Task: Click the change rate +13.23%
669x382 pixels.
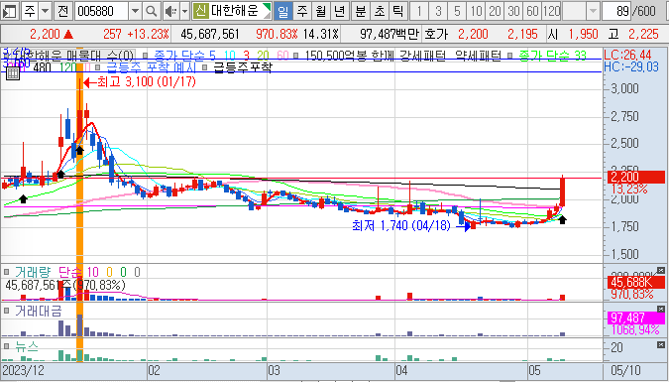Action: coord(148,34)
